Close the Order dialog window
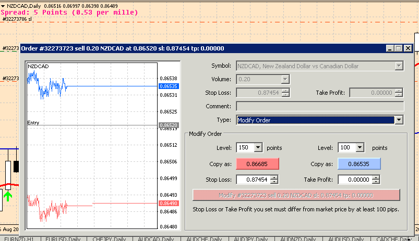The height and width of the screenshot is (241, 419). pos(408,48)
